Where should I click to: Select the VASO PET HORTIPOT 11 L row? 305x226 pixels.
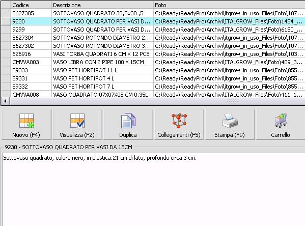coord(158,70)
